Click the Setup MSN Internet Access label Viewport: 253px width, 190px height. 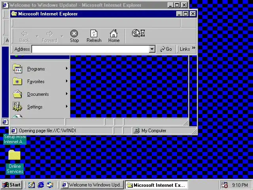pos(15,140)
